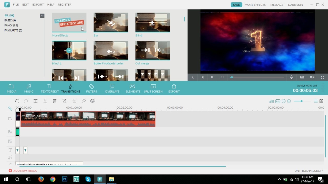328x184 pixels.
Task: Click the SAVE button
Action: [x=236, y=5]
